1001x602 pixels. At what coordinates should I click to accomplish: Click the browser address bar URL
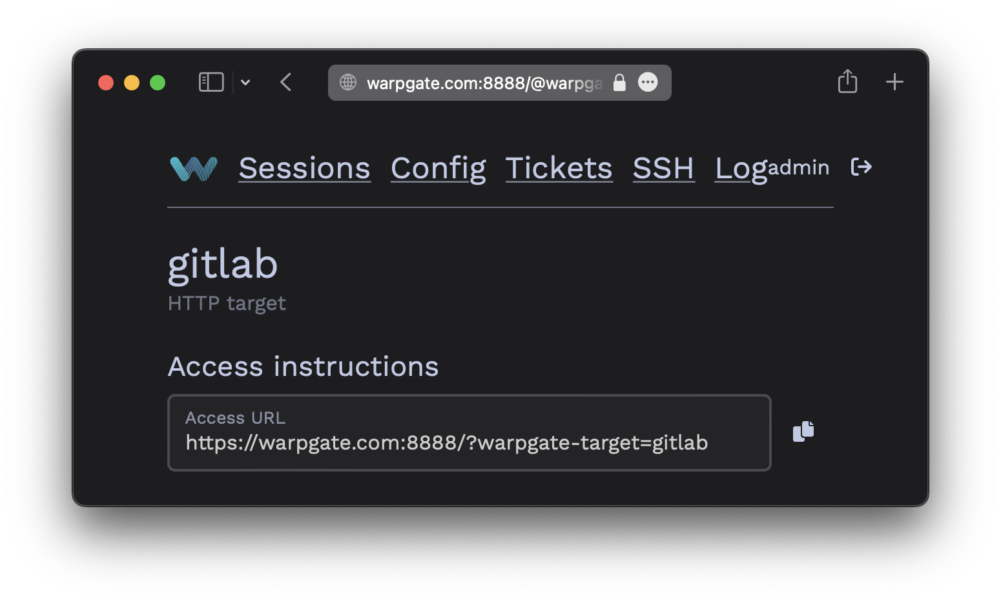click(x=484, y=83)
